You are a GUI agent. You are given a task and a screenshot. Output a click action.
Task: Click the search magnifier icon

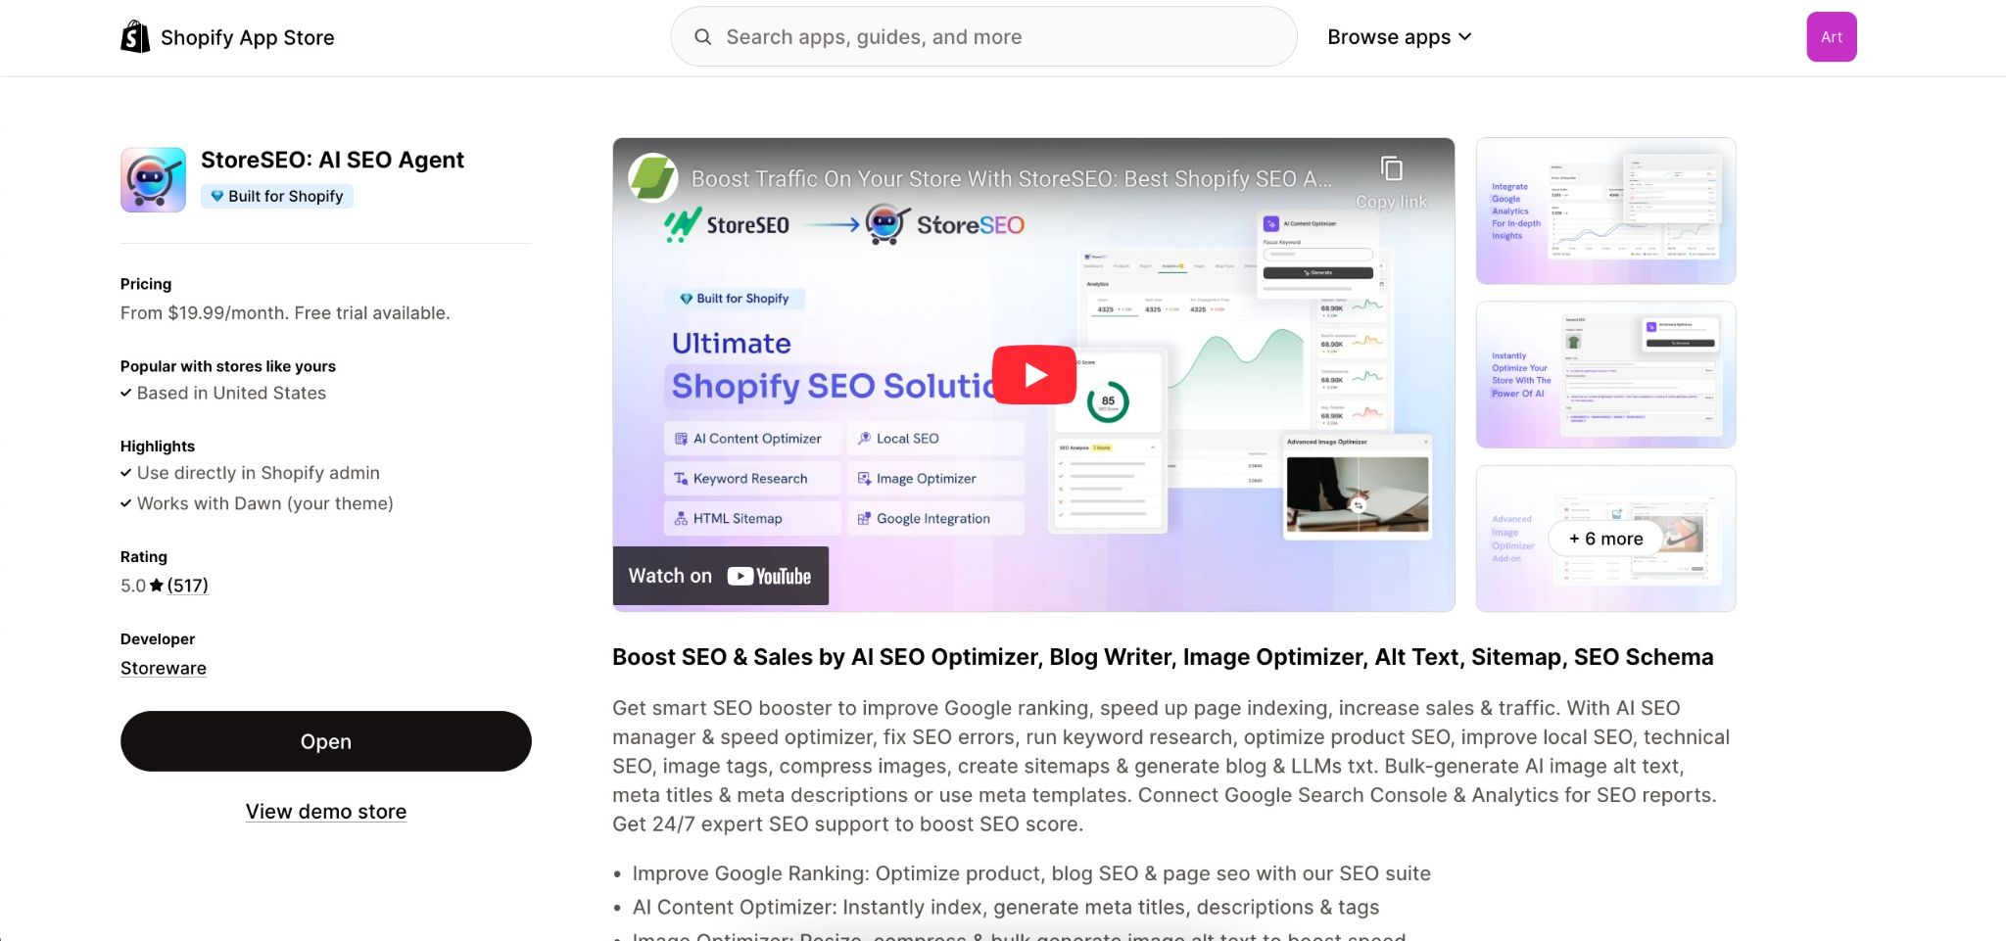coord(702,37)
